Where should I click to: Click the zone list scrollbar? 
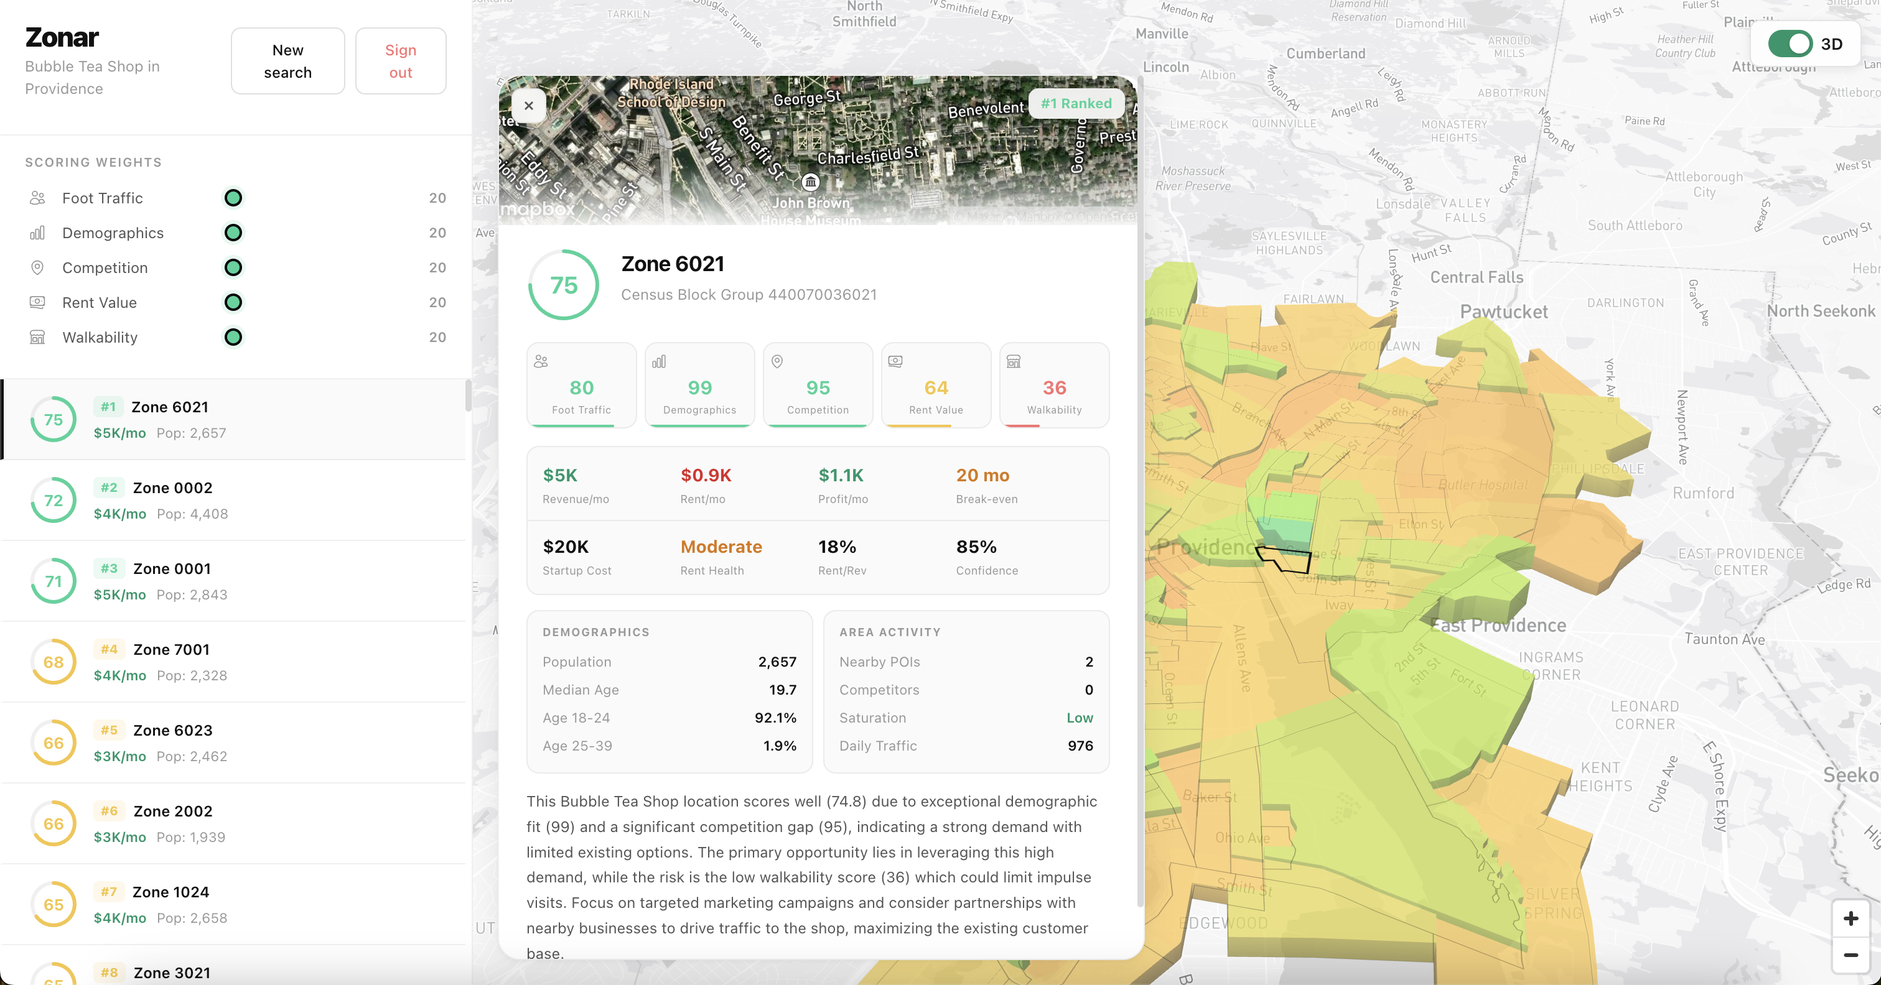click(x=467, y=396)
